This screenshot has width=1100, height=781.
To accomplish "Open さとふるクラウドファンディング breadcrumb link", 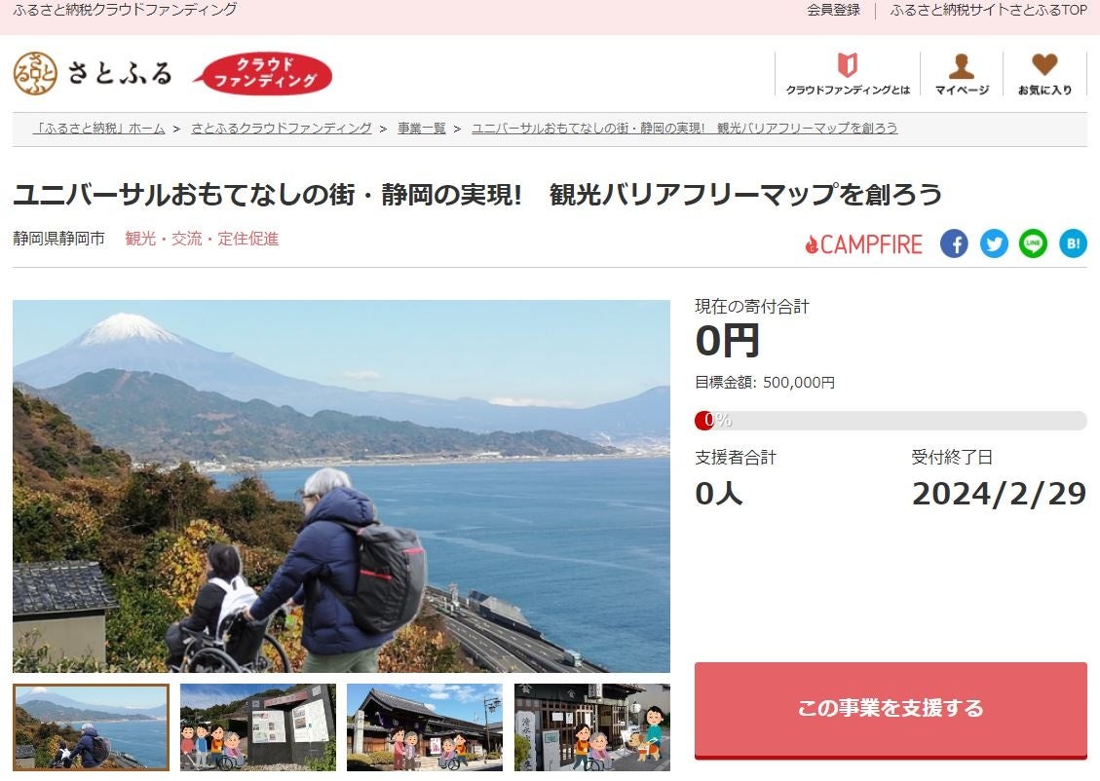I will [x=282, y=129].
